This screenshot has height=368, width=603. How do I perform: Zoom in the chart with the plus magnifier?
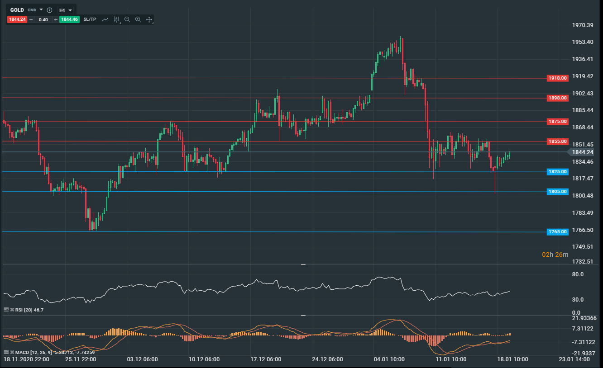[138, 19]
